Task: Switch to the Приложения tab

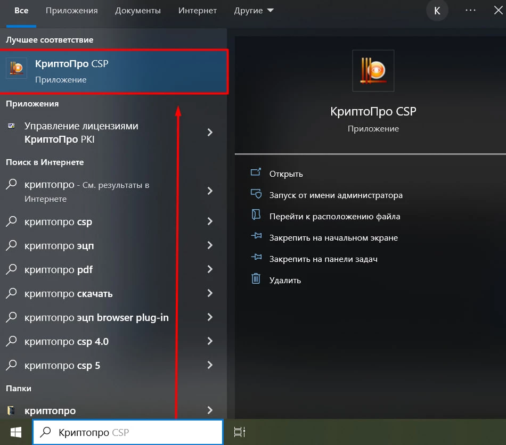Action: [x=72, y=11]
